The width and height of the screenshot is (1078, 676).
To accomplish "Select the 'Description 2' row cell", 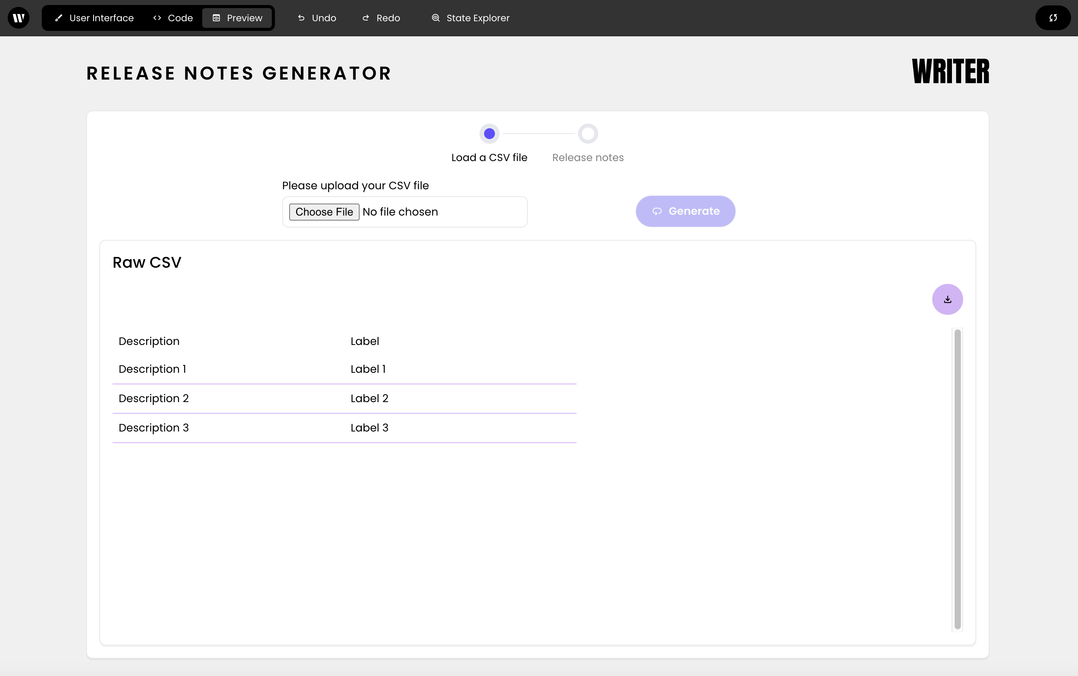I will click(x=154, y=398).
